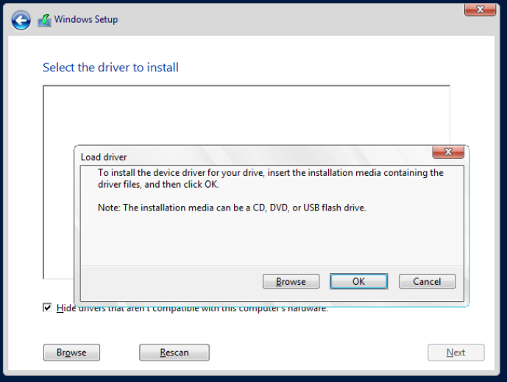Click the empty Windows Setup title bar area

click(x=294, y=20)
